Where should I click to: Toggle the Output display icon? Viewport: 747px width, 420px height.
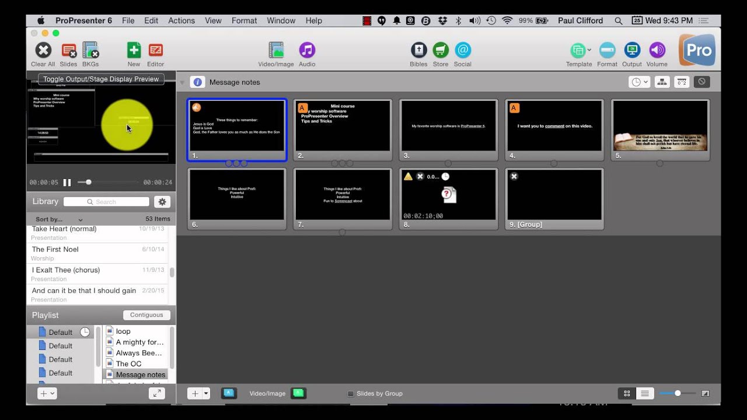click(632, 50)
